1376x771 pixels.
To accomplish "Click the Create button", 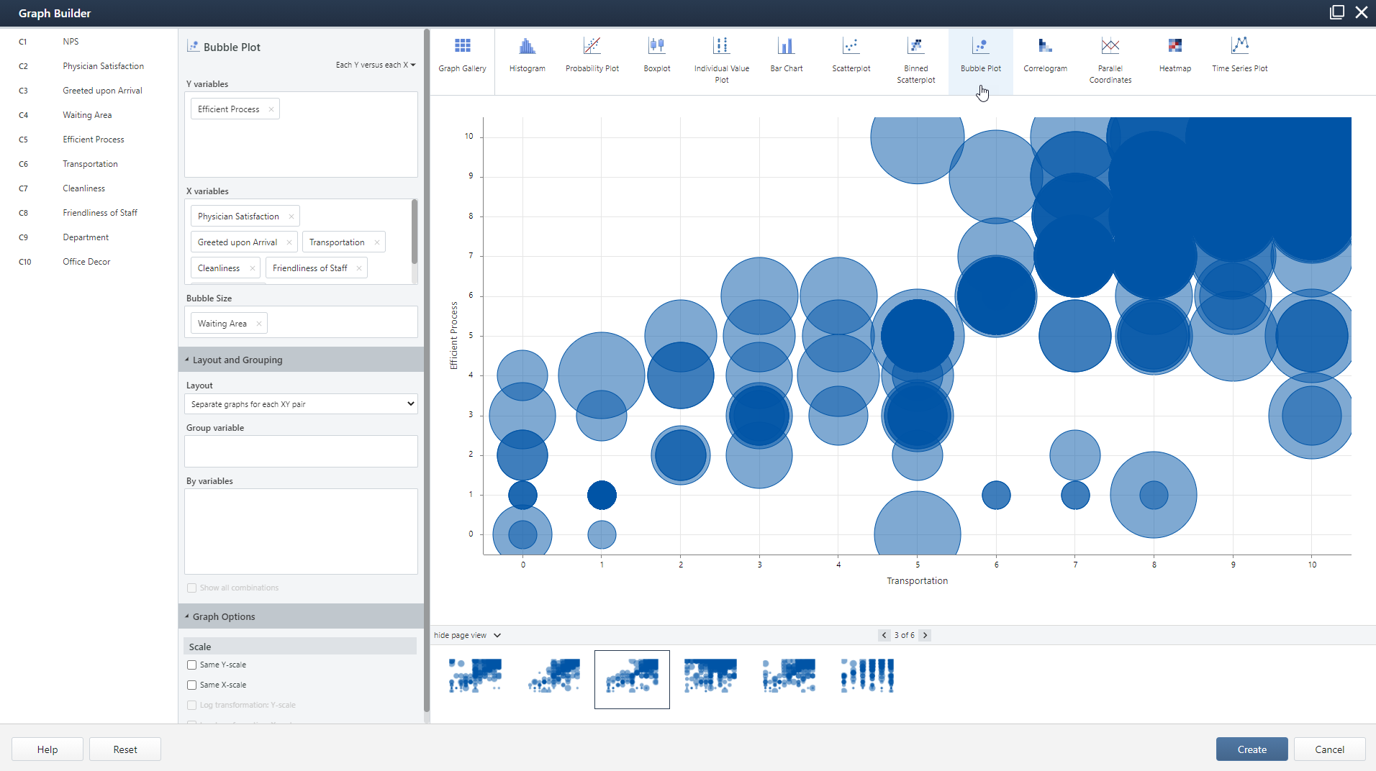I will 1251,749.
